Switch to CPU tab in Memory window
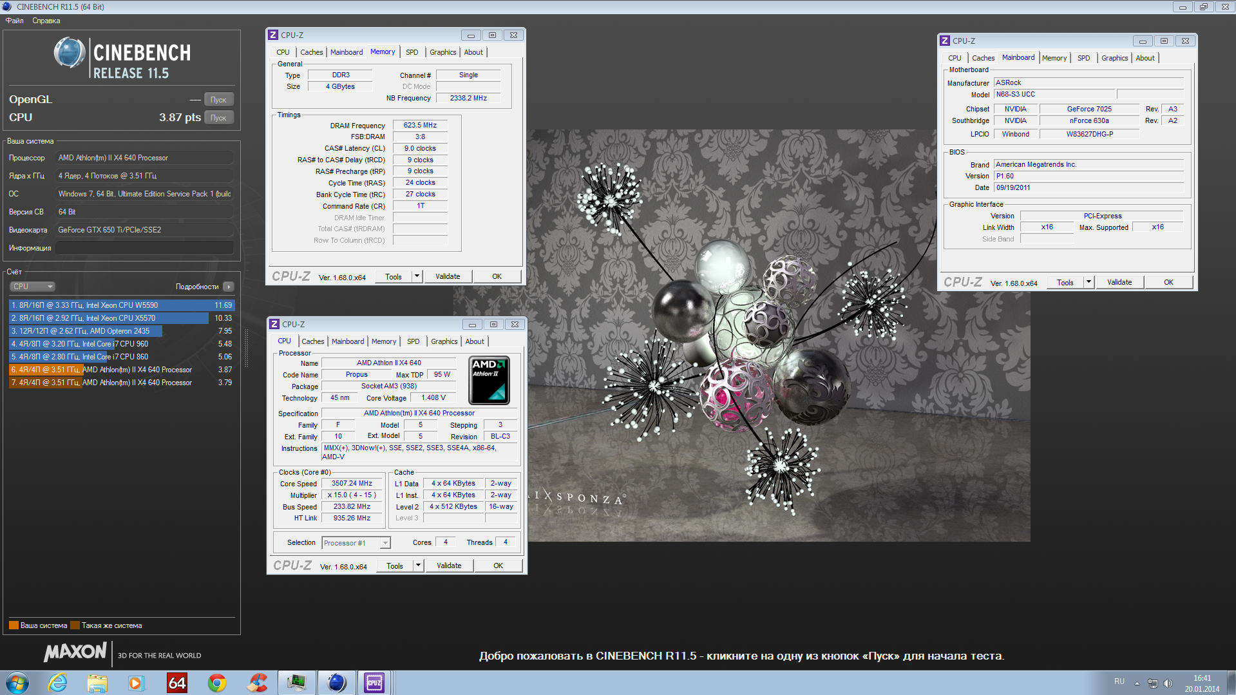This screenshot has height=695, width=1236. [283, 52]
